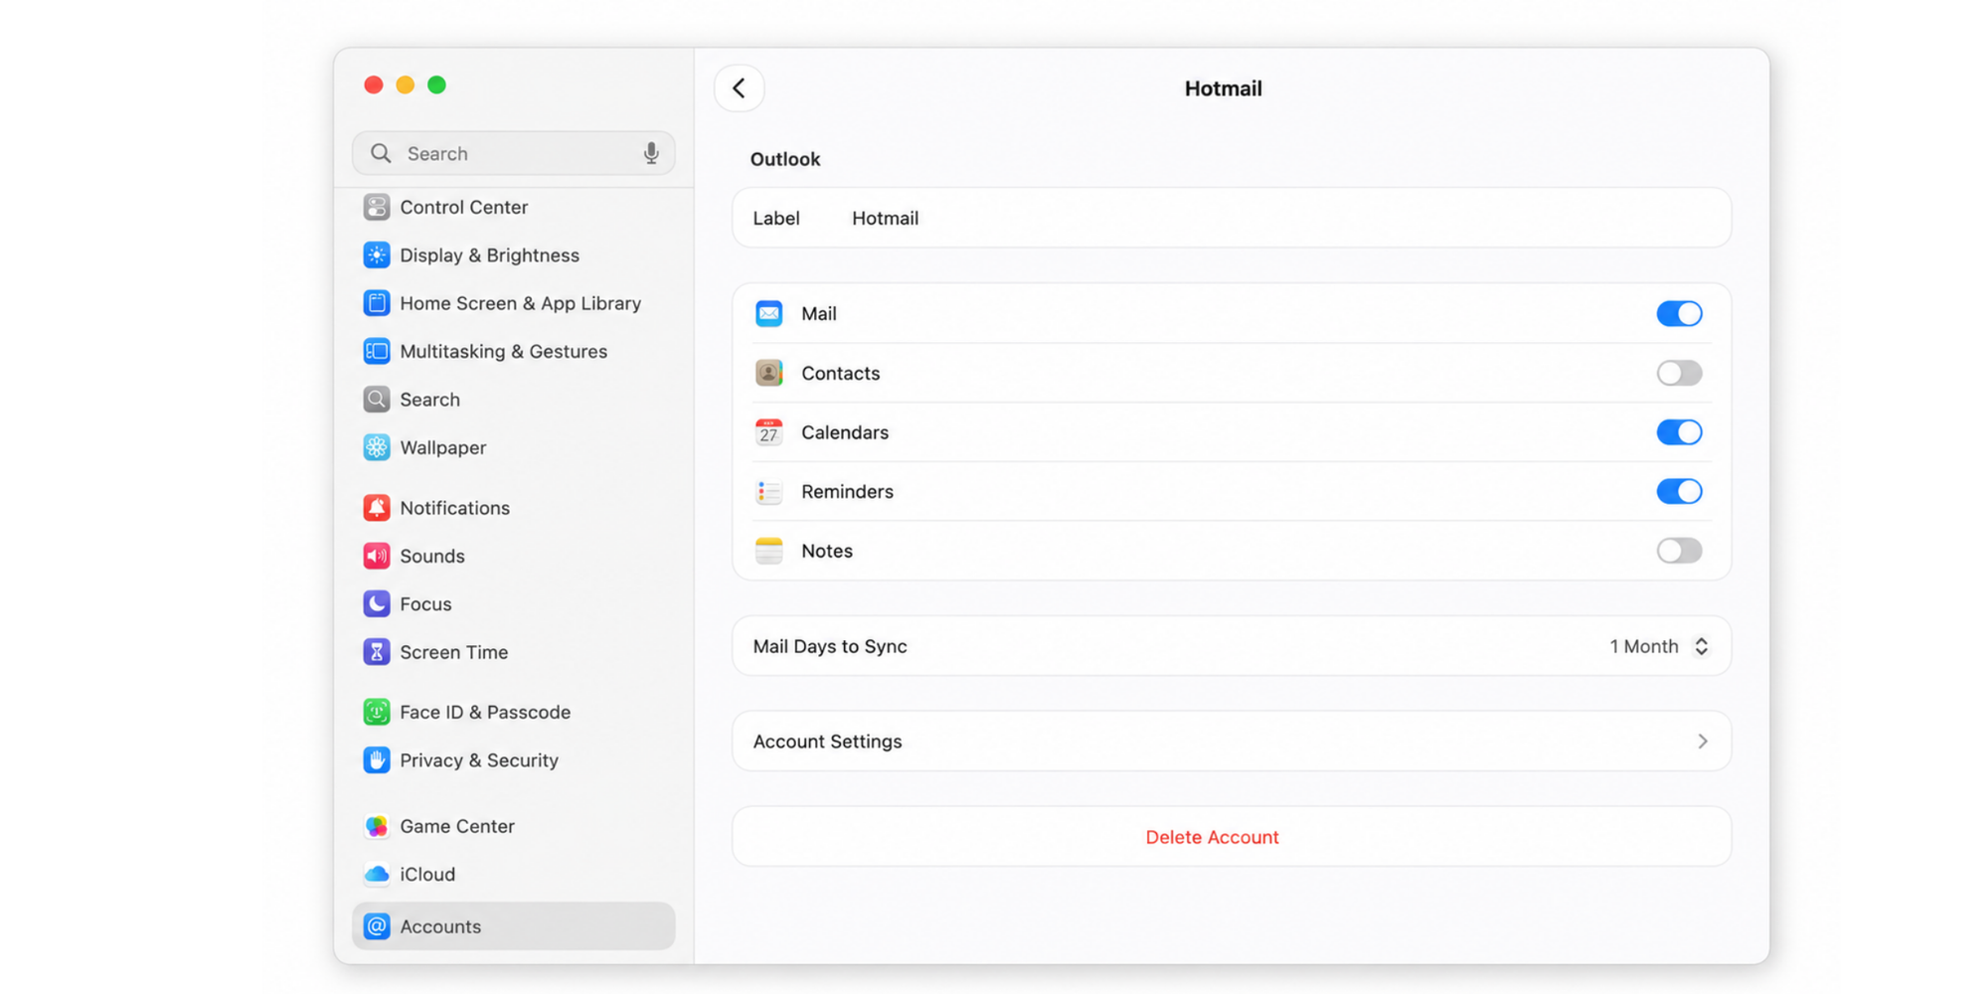Turn off the Mail sync toggle
This screenshot has width=1988, height=994.
pos(1679,314)
